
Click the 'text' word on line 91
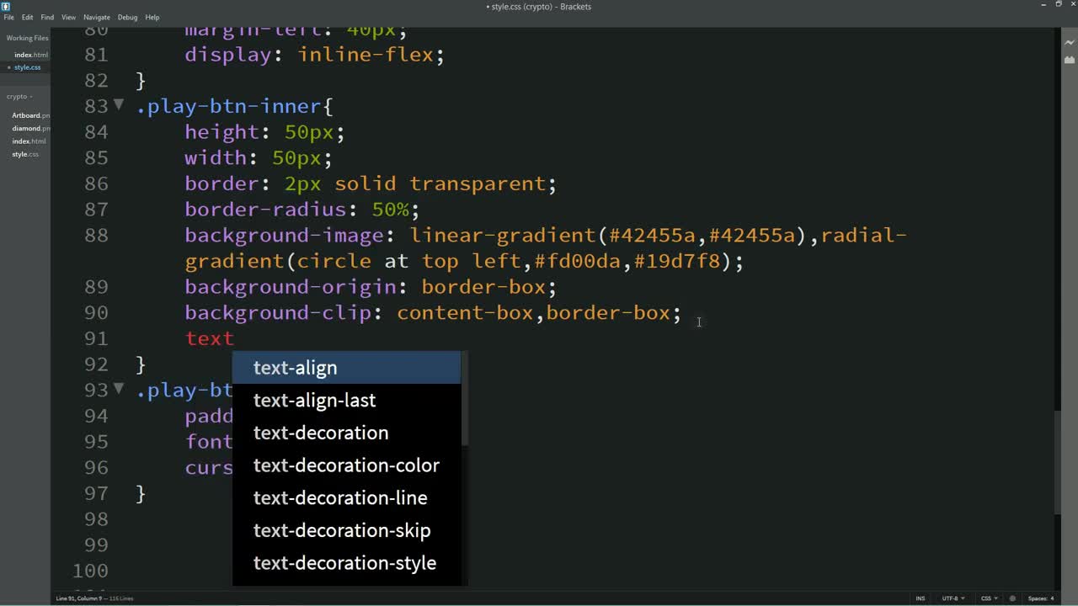pos(210,338)
